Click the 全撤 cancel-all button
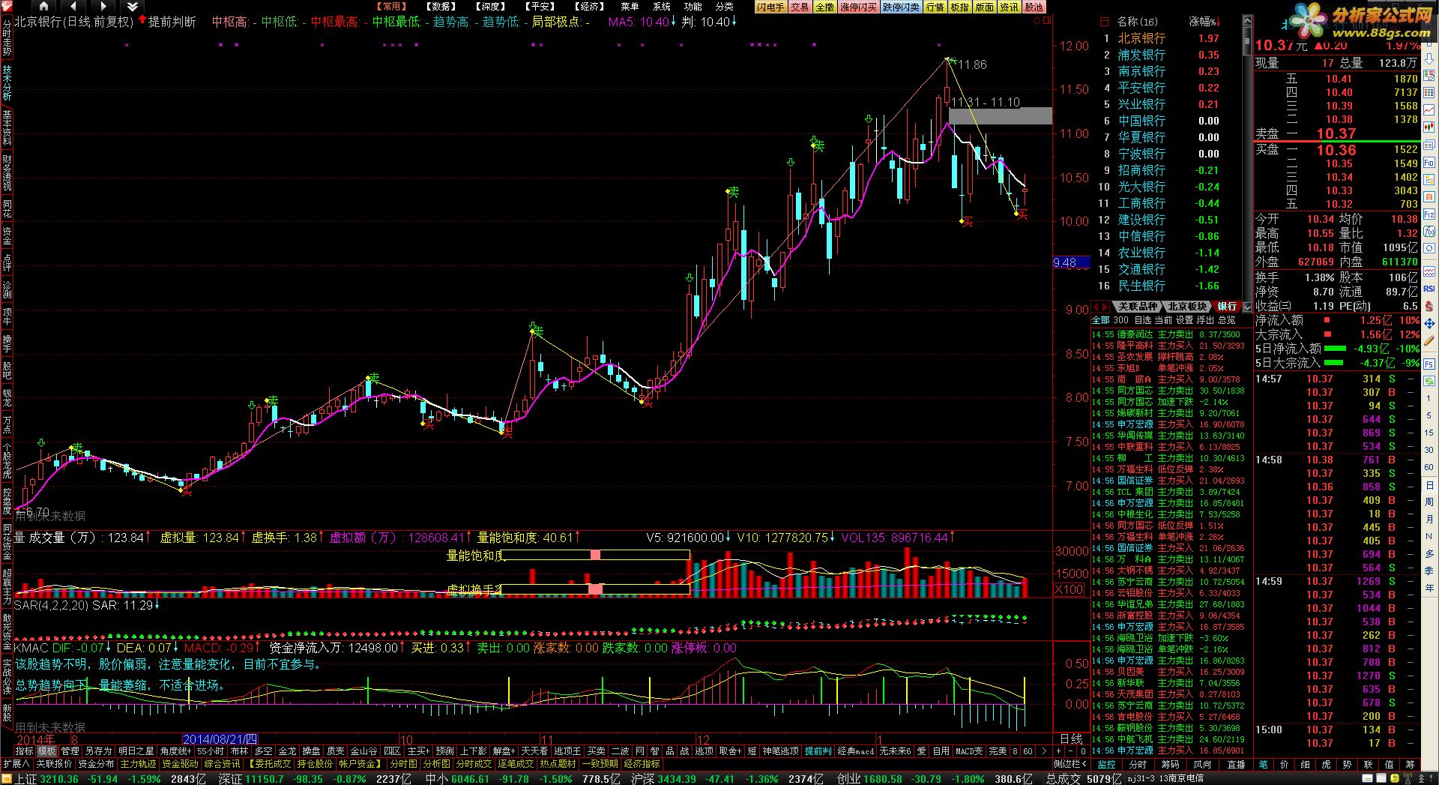The height and width of the screenshot is (785, 1439). click(824, 7)
